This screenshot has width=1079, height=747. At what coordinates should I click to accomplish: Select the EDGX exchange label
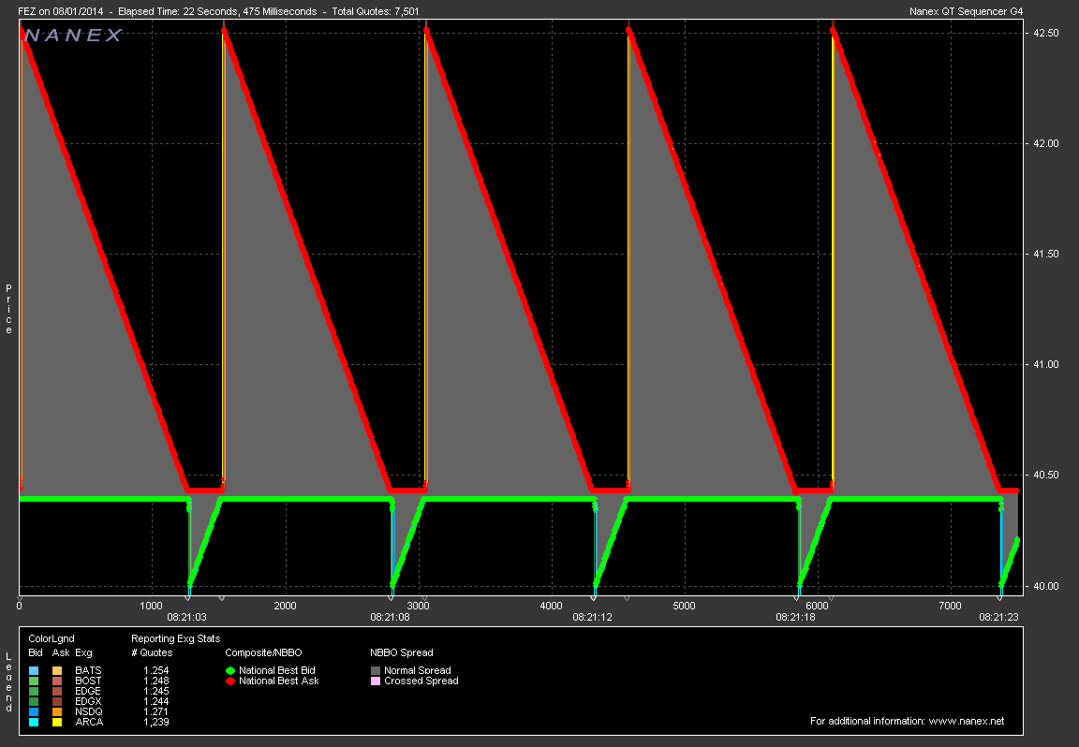point(88,702)
